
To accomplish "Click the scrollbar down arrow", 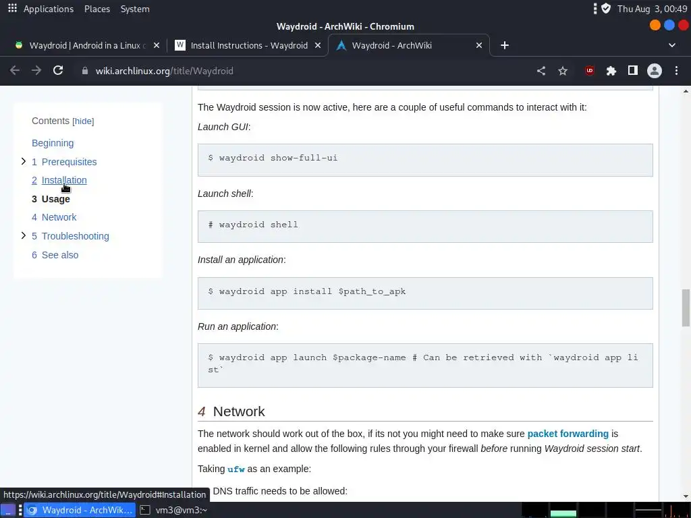I will (x=686, y=496).
